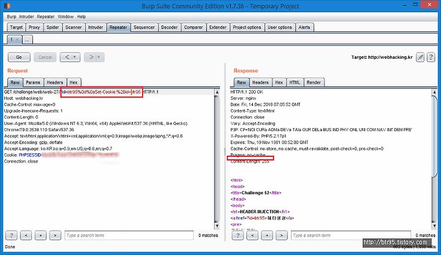Open the Help menu

pyautogui.click(x=81, y=17)
